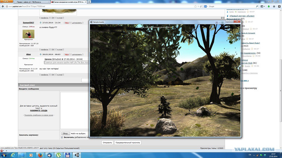
Task: Close the Sample Assets window
Action: (x=237, y=21)
